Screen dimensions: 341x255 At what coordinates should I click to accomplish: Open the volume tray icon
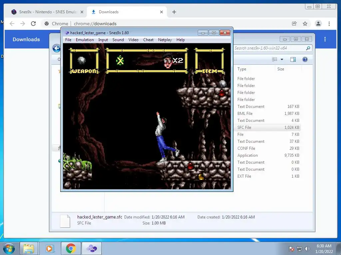pyautogui.click(x=307, y=249)
